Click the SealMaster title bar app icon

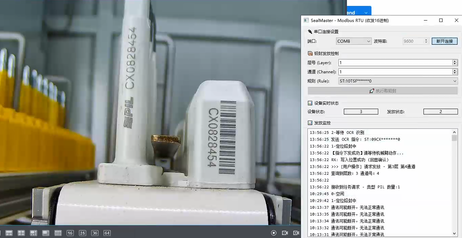pos(306,21)
